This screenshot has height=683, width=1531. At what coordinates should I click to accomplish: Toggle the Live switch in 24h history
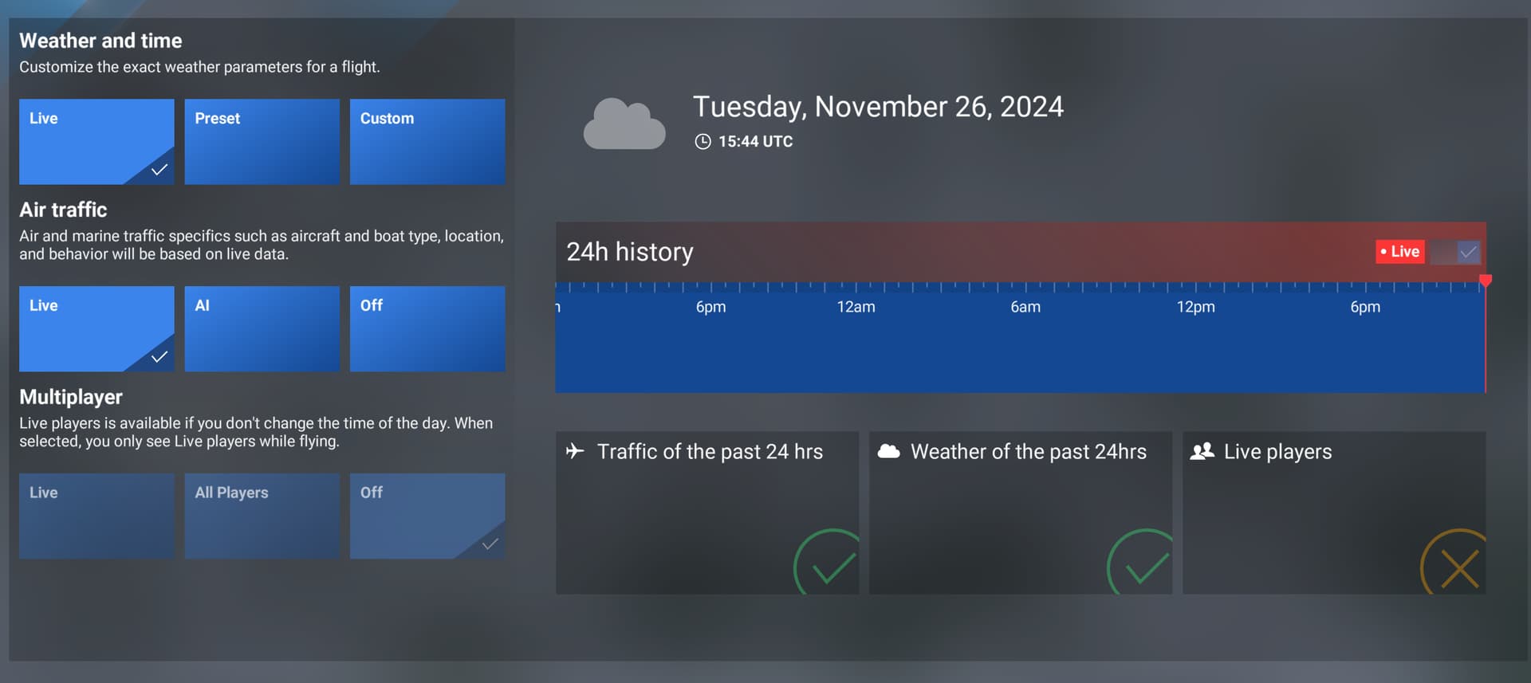[1455, 252]
